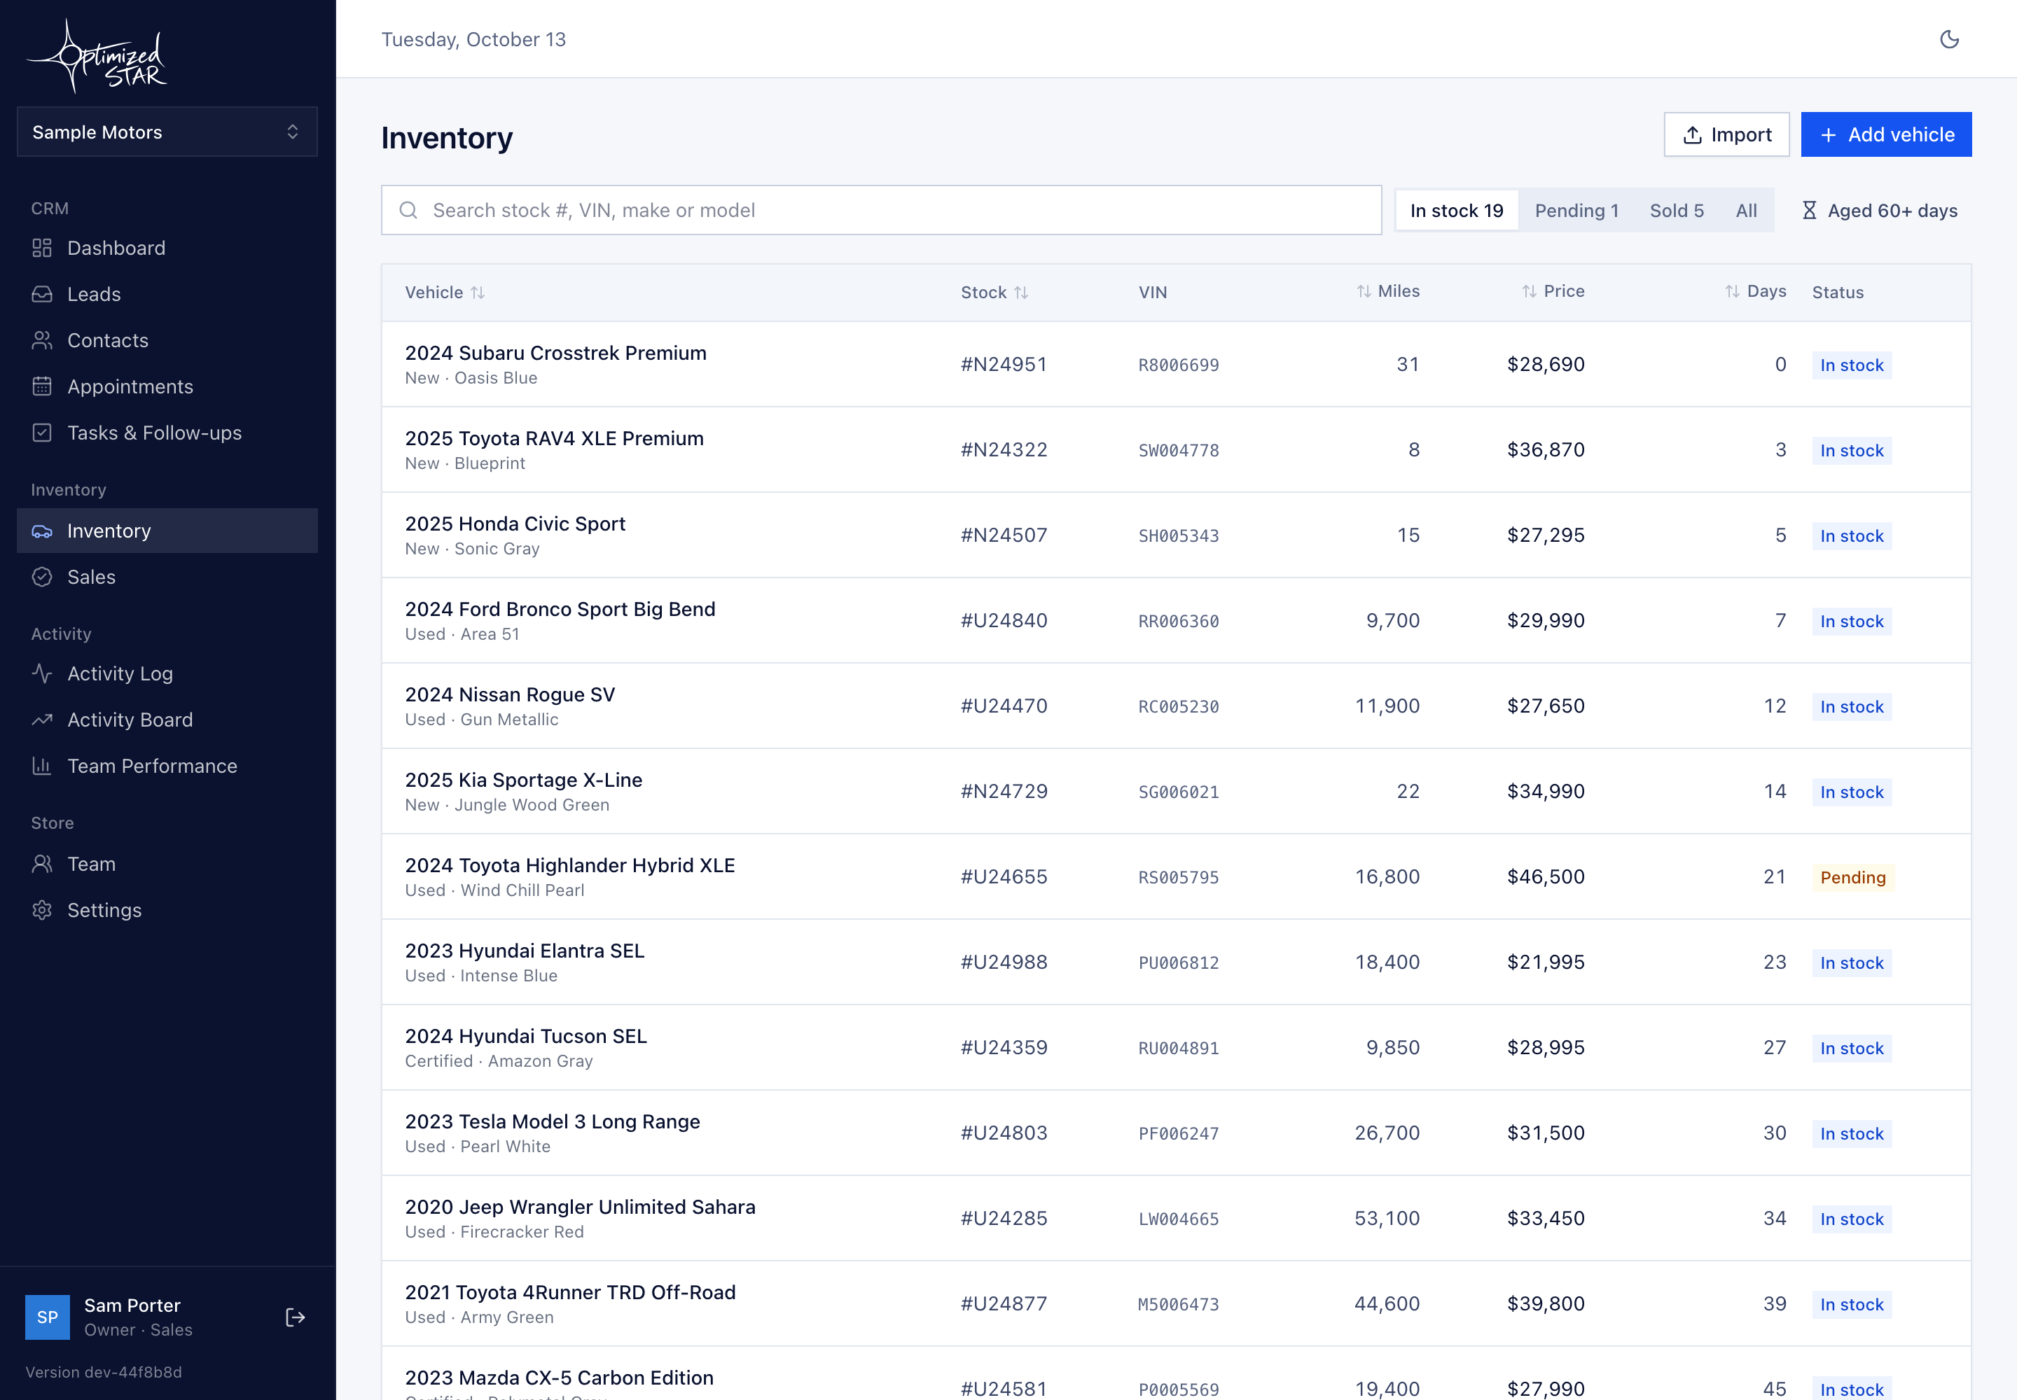Viewport: 2017px width, 1400px height.
Task: Click VIN RR006360
Action: click(1178, 621)
